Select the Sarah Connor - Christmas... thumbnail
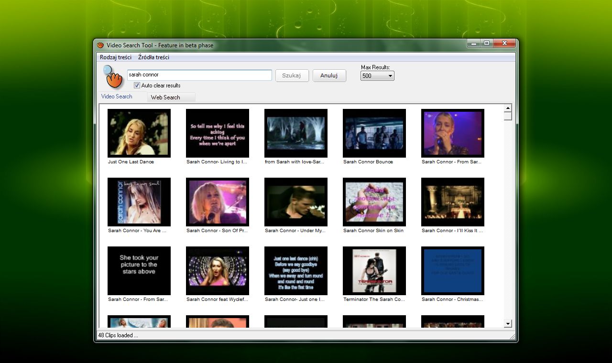Screen dimensions: 612x363 coord(453,271)
